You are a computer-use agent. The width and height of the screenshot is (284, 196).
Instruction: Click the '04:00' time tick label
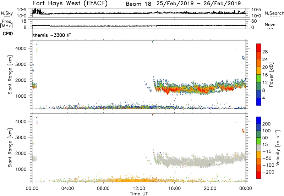tap(67, 188)
